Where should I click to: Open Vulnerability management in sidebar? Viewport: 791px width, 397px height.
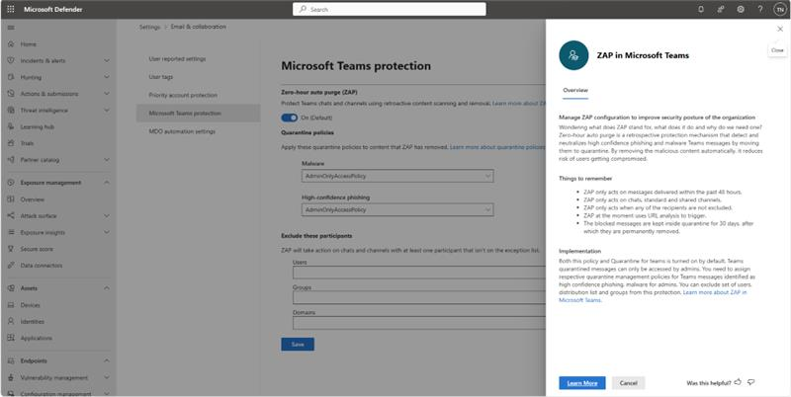(55, 377)
